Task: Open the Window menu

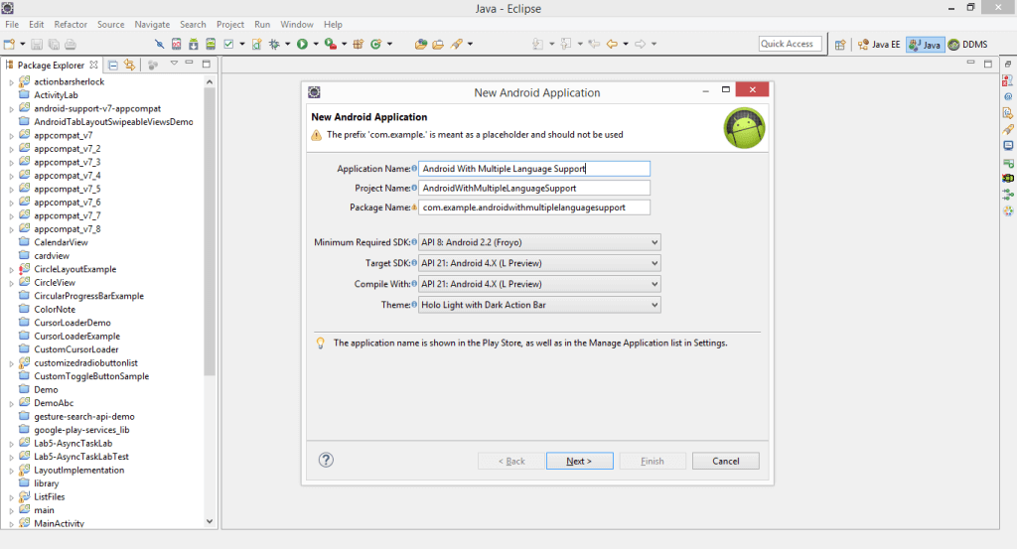Action: (x=296, y=25)
